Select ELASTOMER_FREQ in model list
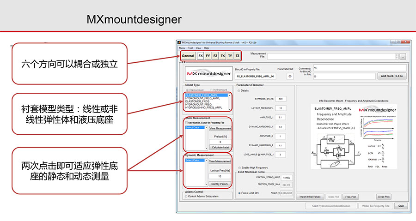416x221 pixels. coord(206,102)
